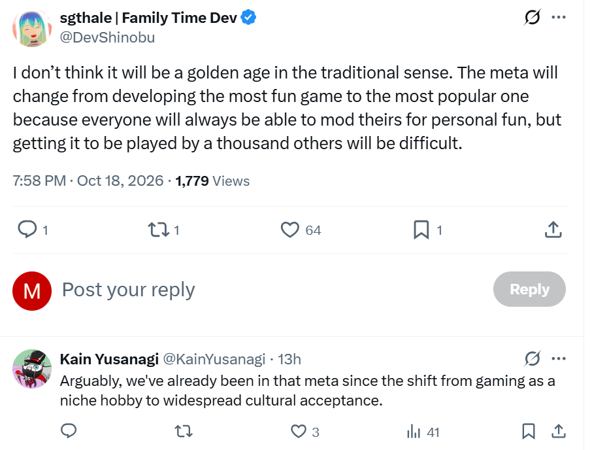Open the @DevShinobu handle link
The image size is (592, 450).
(x=107, y=37)
